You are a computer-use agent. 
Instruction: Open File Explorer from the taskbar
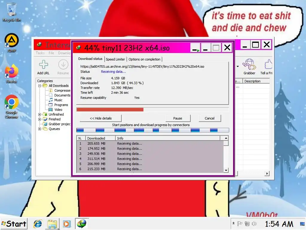coord(52,223)
